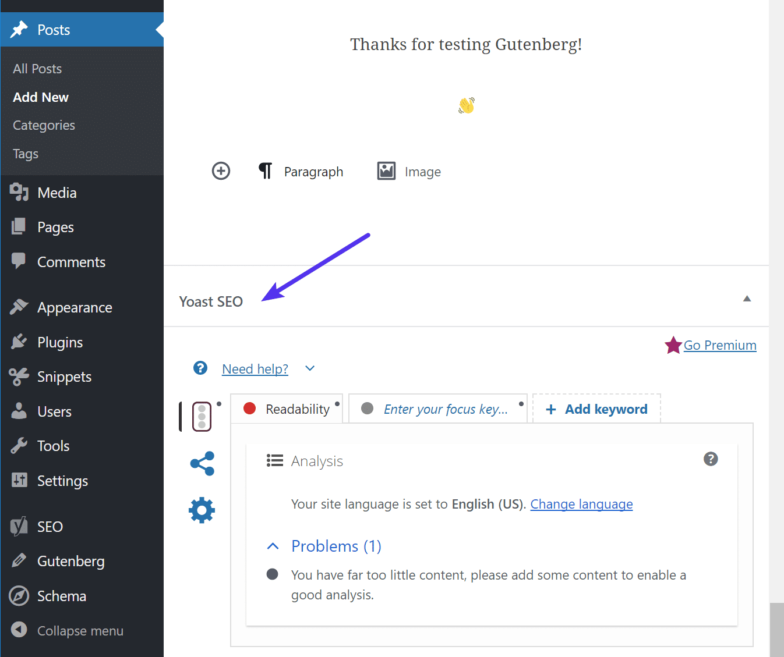Open the Snippets sidebar item
784x657 pixels.
click(x=64, y=377)
